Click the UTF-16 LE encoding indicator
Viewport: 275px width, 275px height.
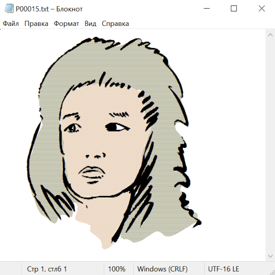pos(223,269)
